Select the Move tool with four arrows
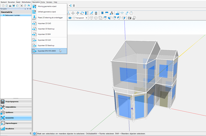The width and height of the screenshot is (206, 136). (x=73, y=13)
